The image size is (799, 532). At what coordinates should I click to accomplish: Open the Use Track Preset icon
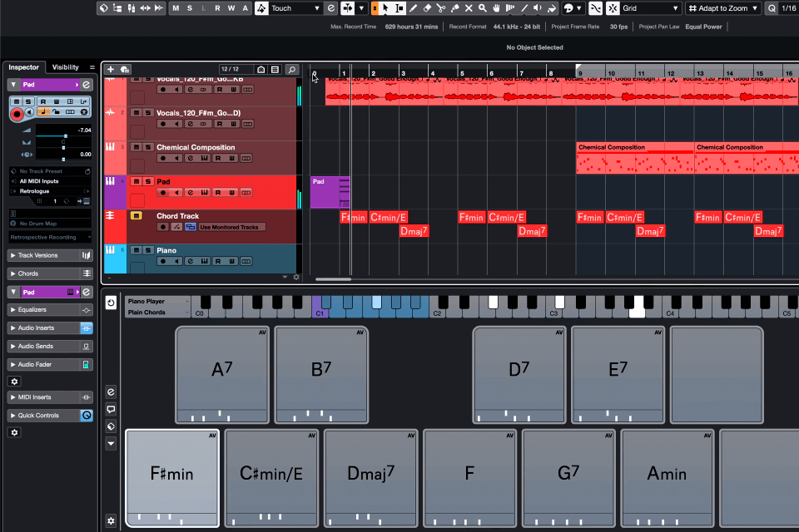click(x=125, y=69)
